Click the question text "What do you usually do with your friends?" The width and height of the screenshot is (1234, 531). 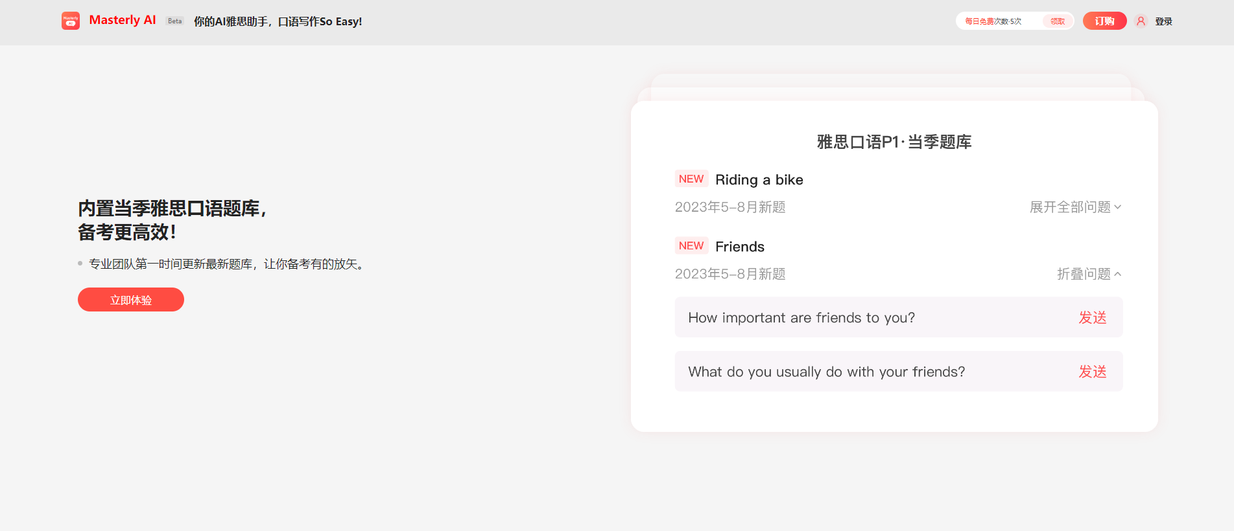(x=826, y=372)
